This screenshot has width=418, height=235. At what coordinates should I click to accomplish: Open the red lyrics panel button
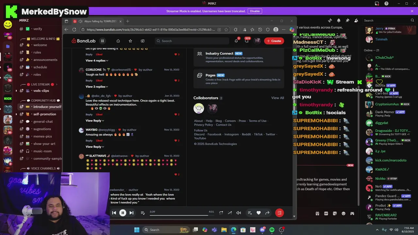tap(279, 213)
